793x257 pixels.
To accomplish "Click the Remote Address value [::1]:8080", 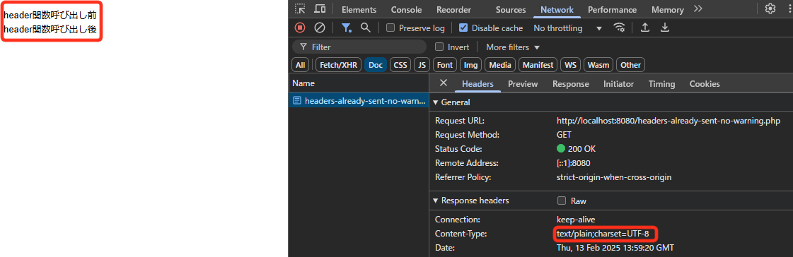I will click(x=574, y=163).
